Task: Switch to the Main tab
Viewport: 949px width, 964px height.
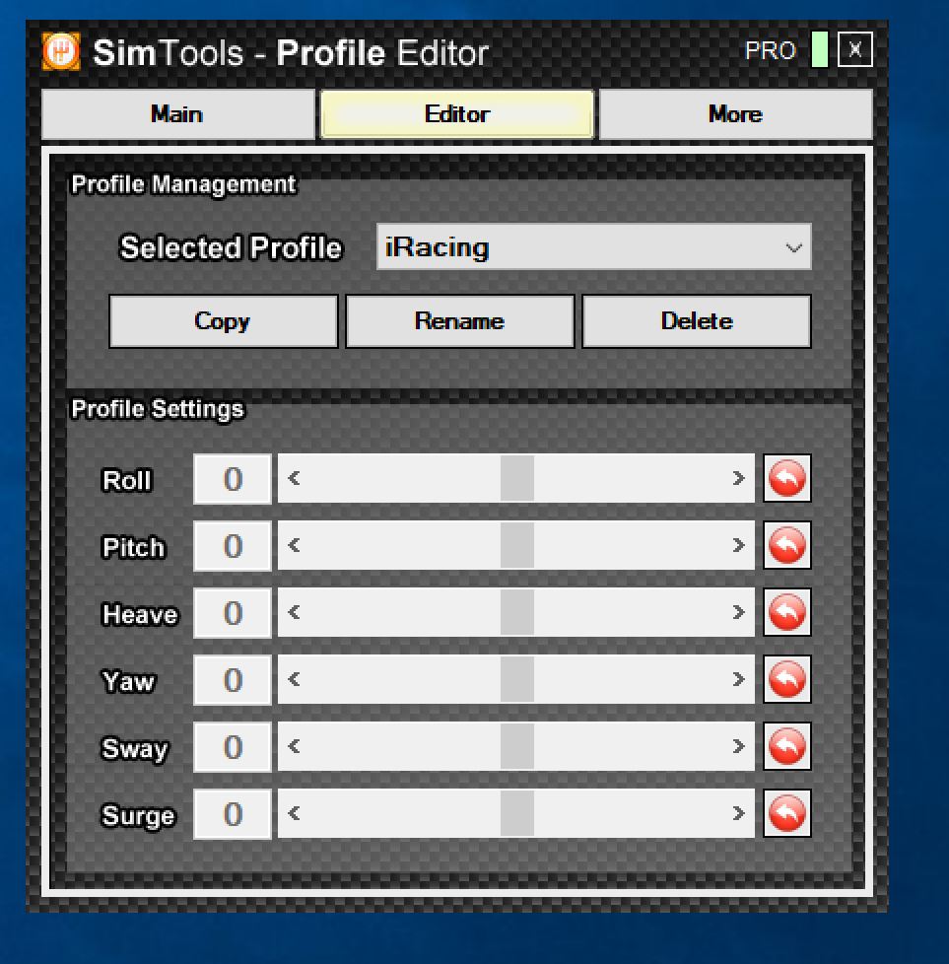Action: [177, 114]
